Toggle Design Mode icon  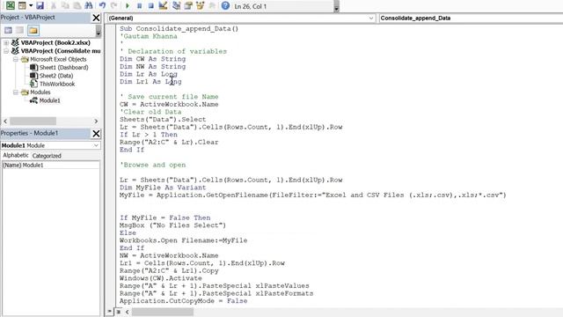(163, 5)
